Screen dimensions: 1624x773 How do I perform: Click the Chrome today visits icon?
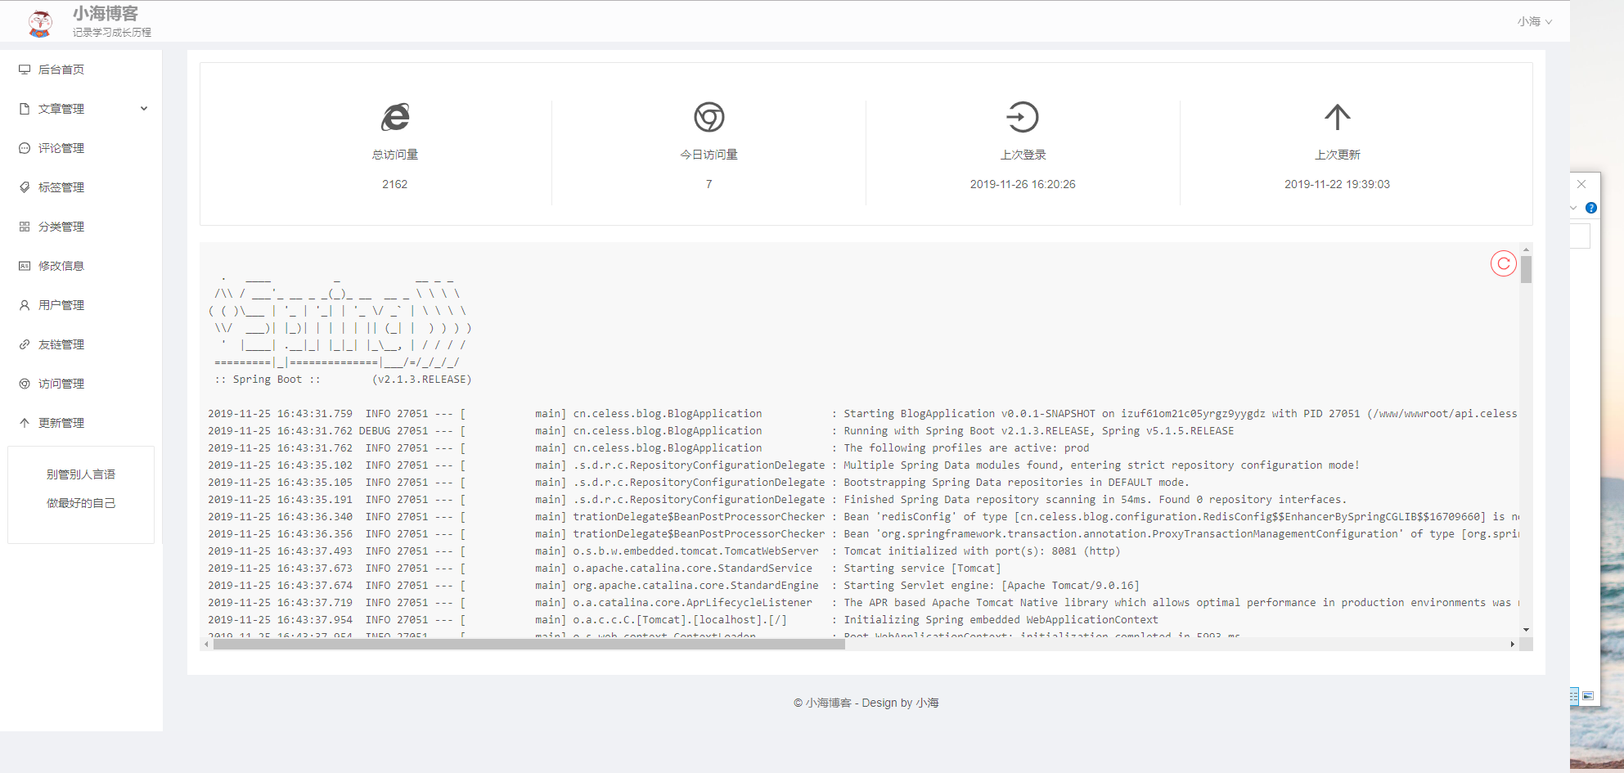[x=709, y=117]
